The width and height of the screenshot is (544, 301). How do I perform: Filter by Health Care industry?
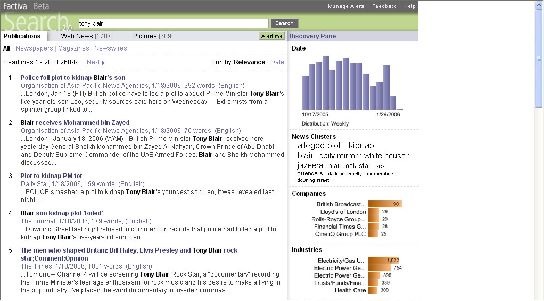tap(350, 290)
